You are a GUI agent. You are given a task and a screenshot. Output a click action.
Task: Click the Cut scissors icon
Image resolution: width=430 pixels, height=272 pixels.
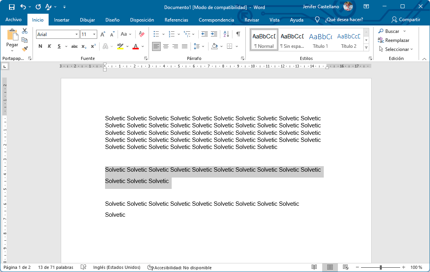(x=25, y=31)
